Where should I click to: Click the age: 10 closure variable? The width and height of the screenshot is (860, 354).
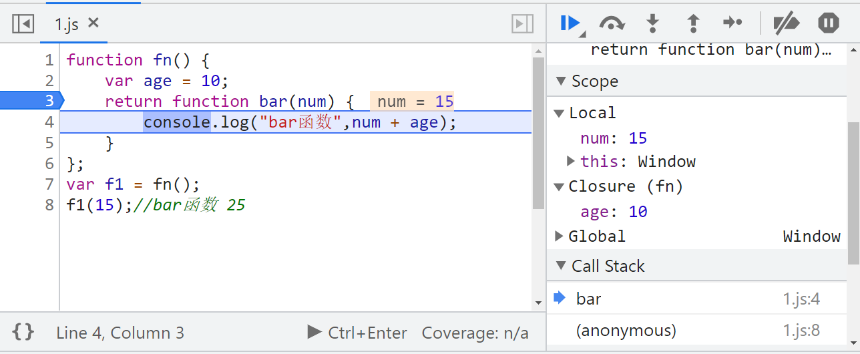614,212
